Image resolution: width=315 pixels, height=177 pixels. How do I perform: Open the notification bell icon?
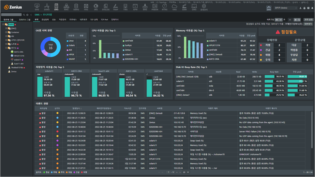pyautogui.click(x=312, y=8)
